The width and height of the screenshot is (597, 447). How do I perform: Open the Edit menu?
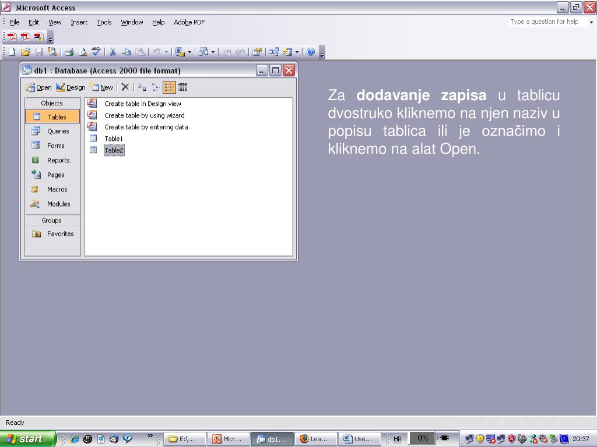pyautogui.click(x=34, y=22)
